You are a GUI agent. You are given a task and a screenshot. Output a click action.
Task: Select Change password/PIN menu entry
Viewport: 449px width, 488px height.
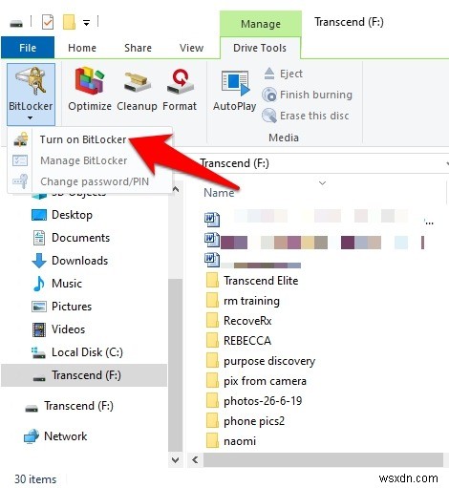(95, 181)
